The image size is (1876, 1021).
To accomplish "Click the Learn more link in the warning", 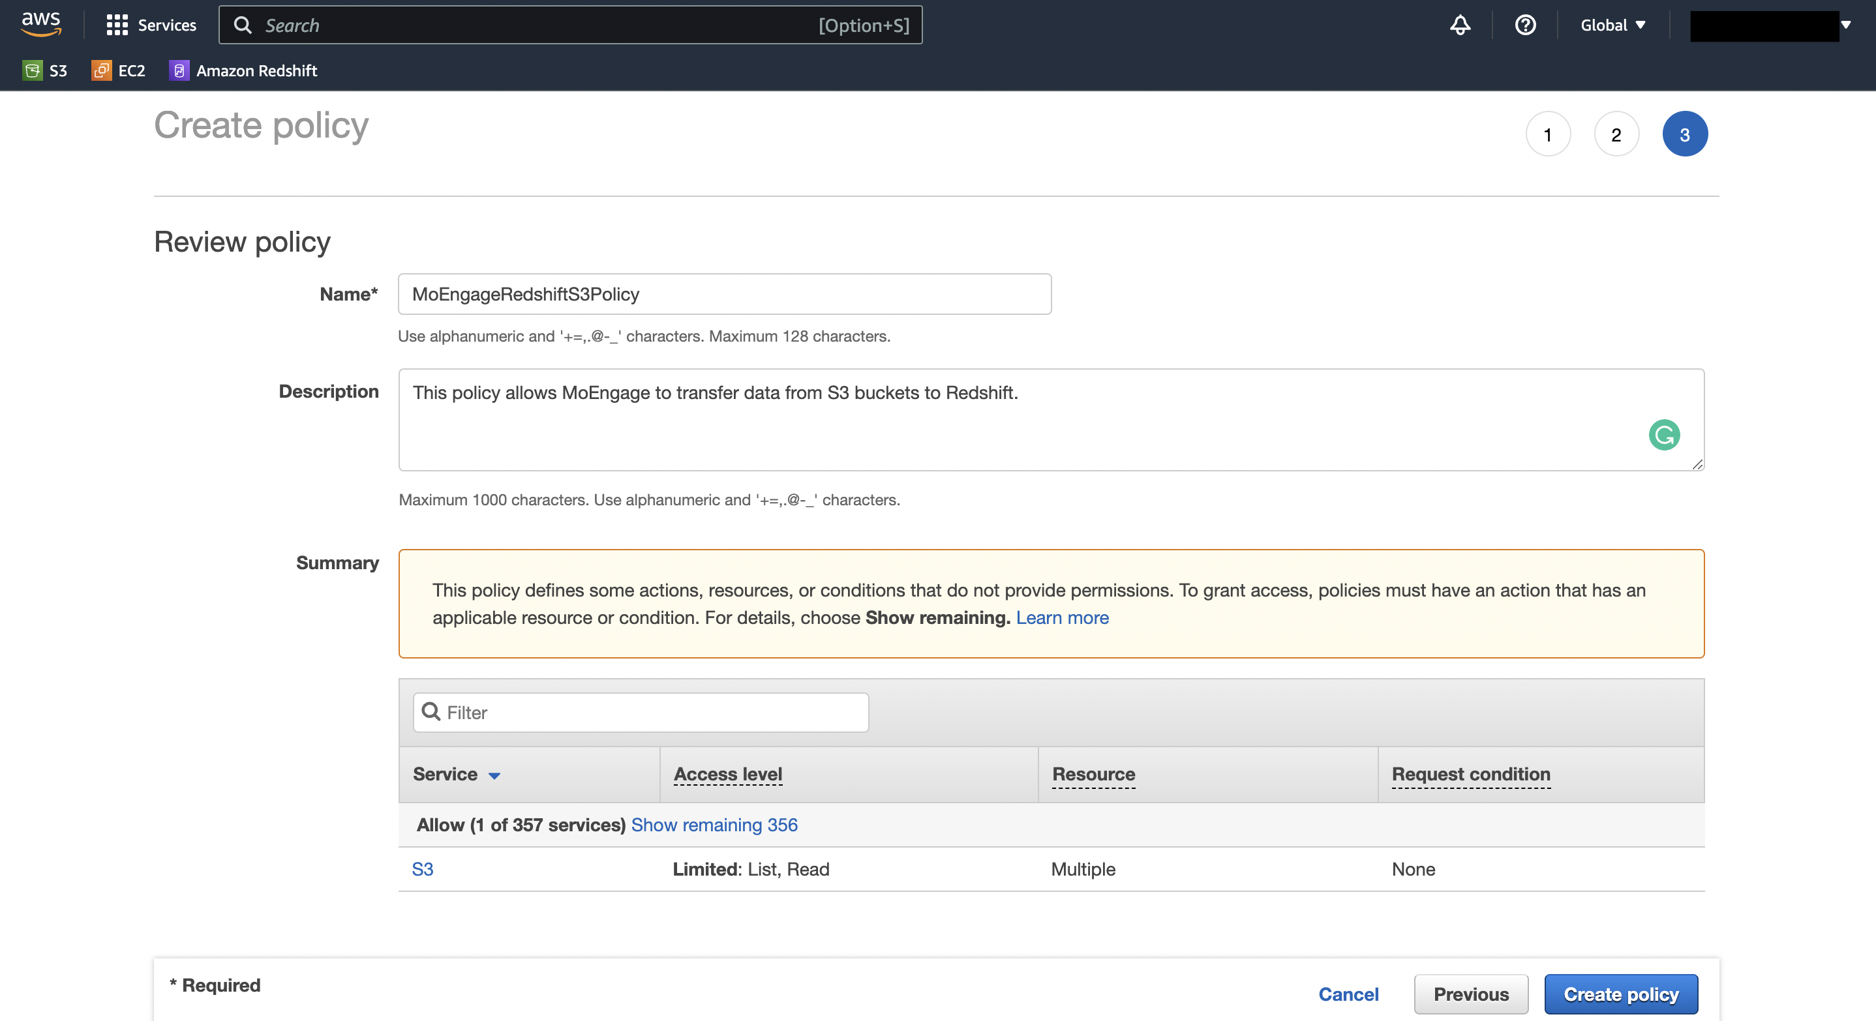I will 1062,617.
